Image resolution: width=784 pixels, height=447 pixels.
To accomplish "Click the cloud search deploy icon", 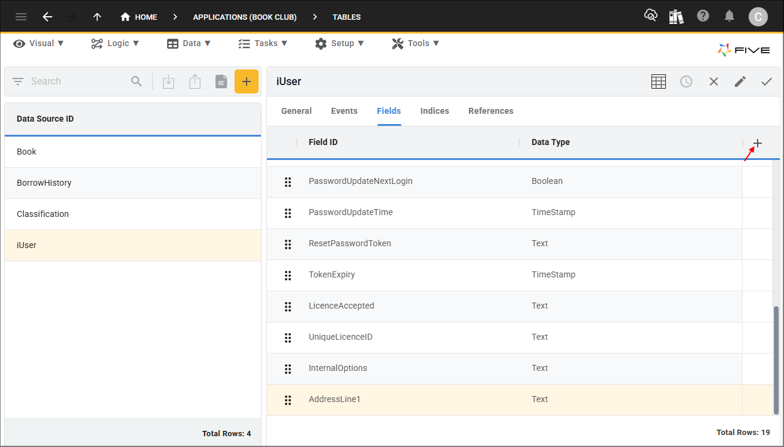I will pos(651,16).
